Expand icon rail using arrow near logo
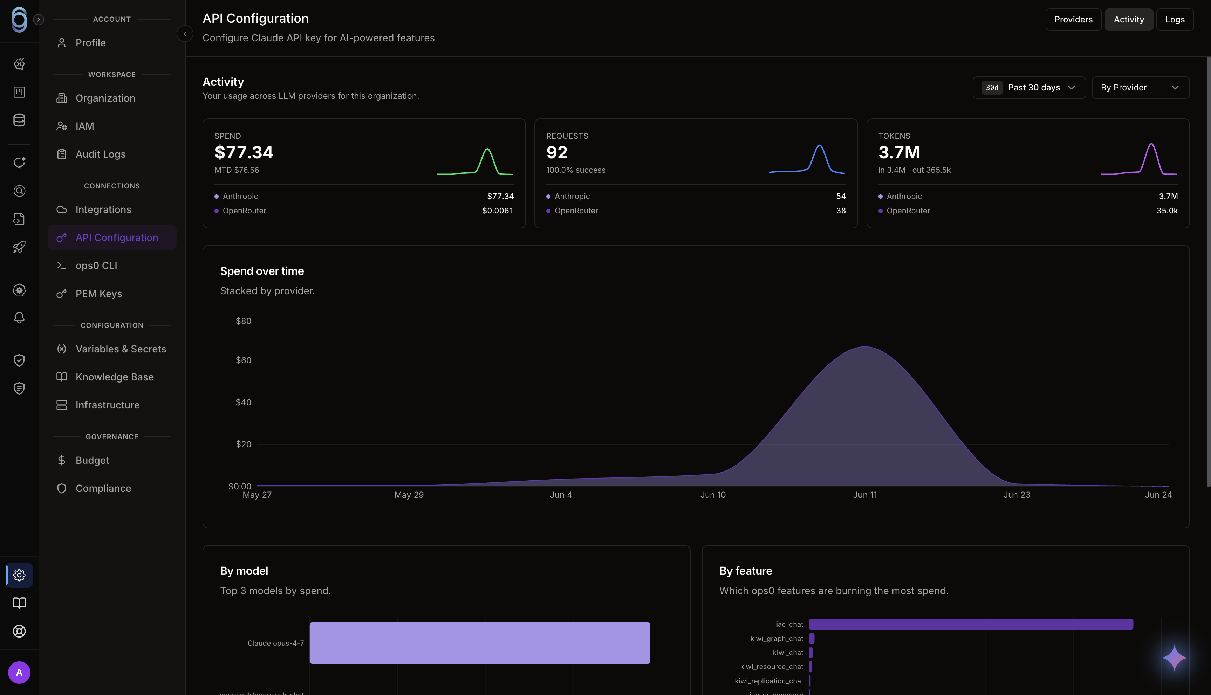This screenshot has width=1211, height=695. tap(39, 19)
